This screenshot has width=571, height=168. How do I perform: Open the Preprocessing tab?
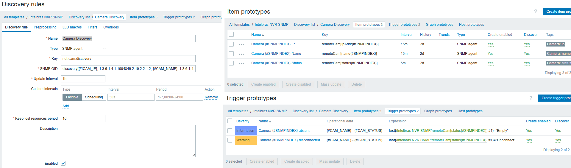coord(45,27)
